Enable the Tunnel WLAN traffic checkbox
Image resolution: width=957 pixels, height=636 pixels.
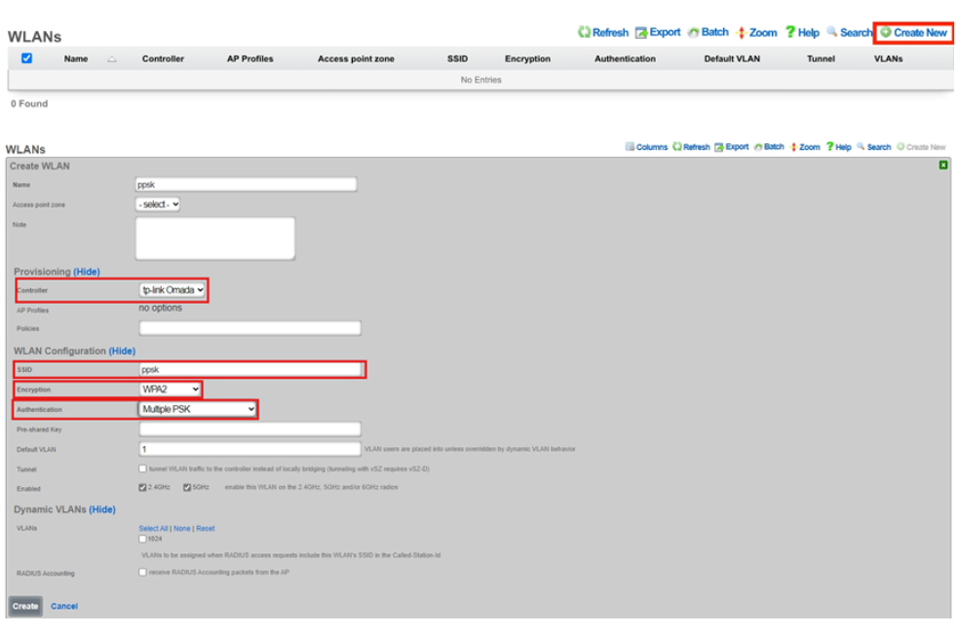click(x=143, y=468)
